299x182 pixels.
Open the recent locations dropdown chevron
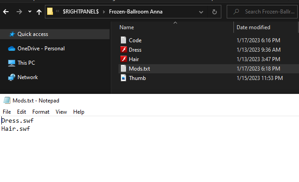(x=30, y=12)
